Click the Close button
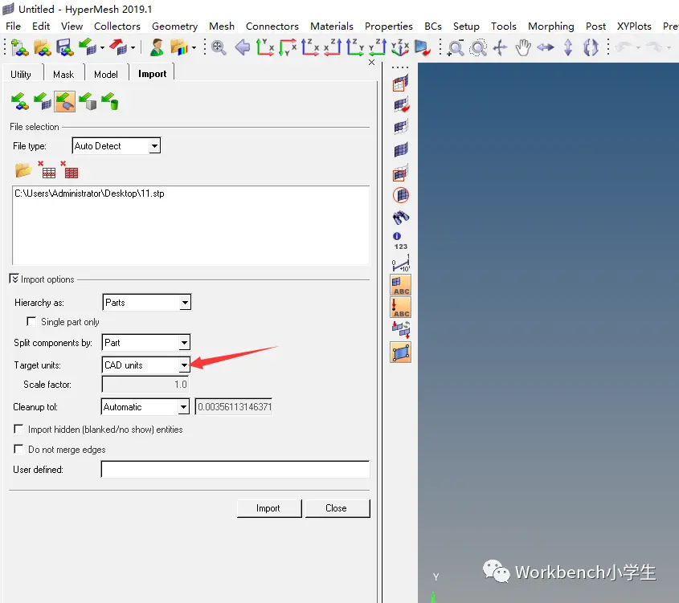This screenshot has height=603, width=679. 337,507
